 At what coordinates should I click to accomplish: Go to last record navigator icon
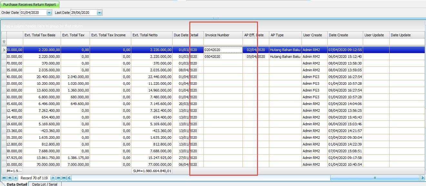64,178
